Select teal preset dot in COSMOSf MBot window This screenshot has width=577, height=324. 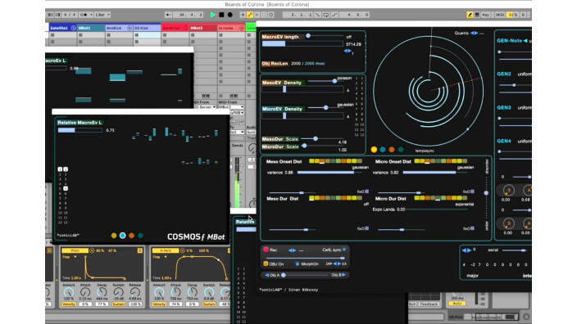point(123,236)
